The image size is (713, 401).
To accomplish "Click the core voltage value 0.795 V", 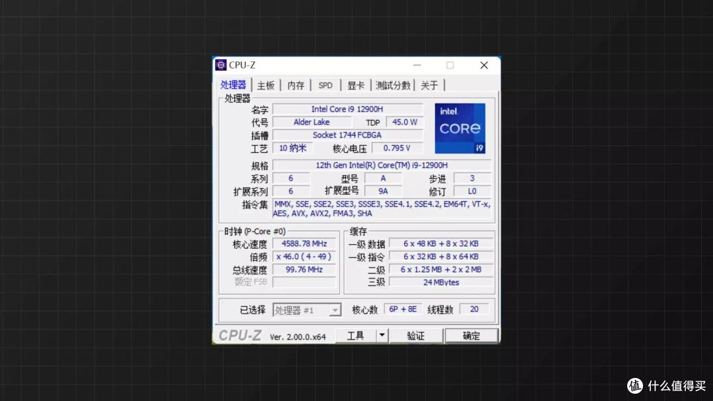I will [x=397, y=148].
